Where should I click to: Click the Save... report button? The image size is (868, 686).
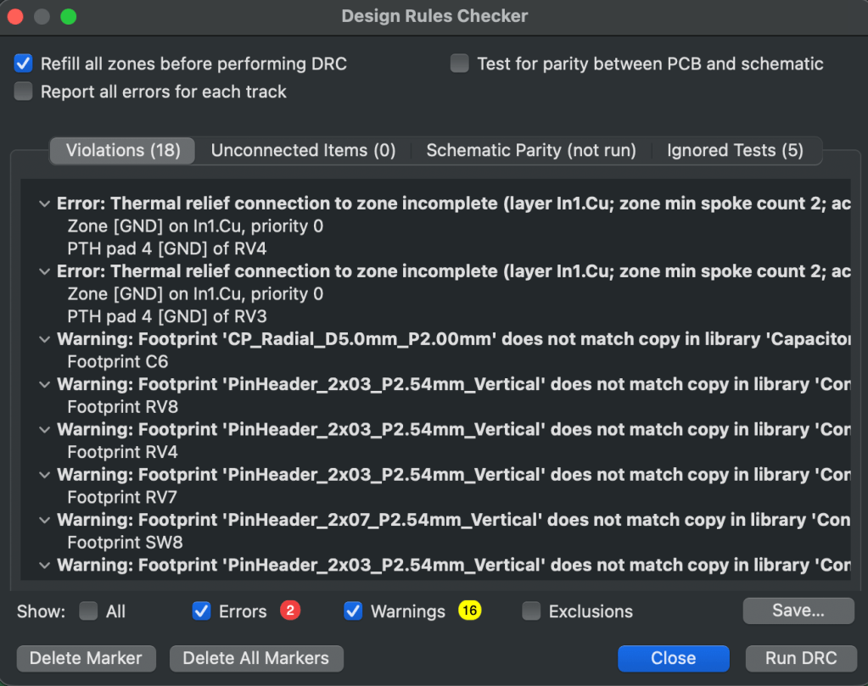[x=798, y=611]
